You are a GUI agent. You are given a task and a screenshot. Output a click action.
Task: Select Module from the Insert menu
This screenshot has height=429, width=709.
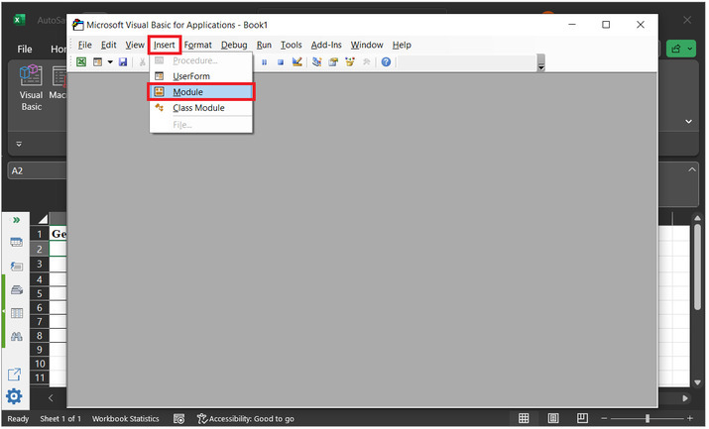pos(187,92)
